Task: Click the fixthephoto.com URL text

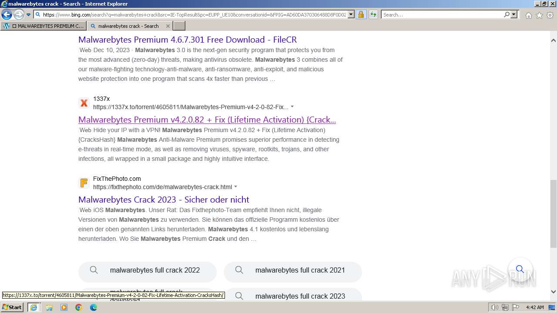Action: (x=162, y=187)
